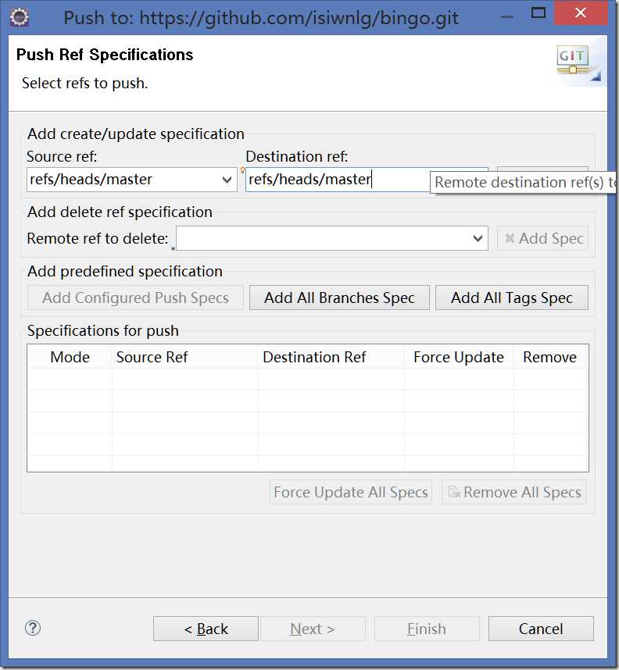The height and width of the screenshot is (670, 619).
Task: Click the Force Update column header
Action: [458, 357]
